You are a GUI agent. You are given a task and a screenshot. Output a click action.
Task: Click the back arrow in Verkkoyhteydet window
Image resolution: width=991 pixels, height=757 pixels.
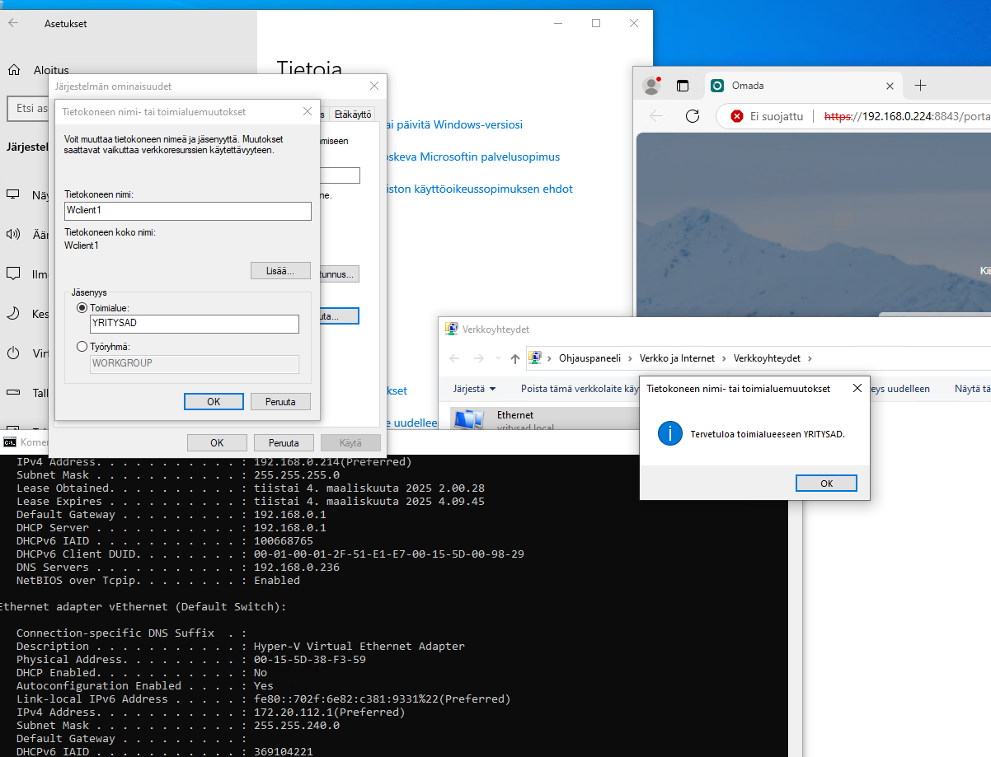454,358
